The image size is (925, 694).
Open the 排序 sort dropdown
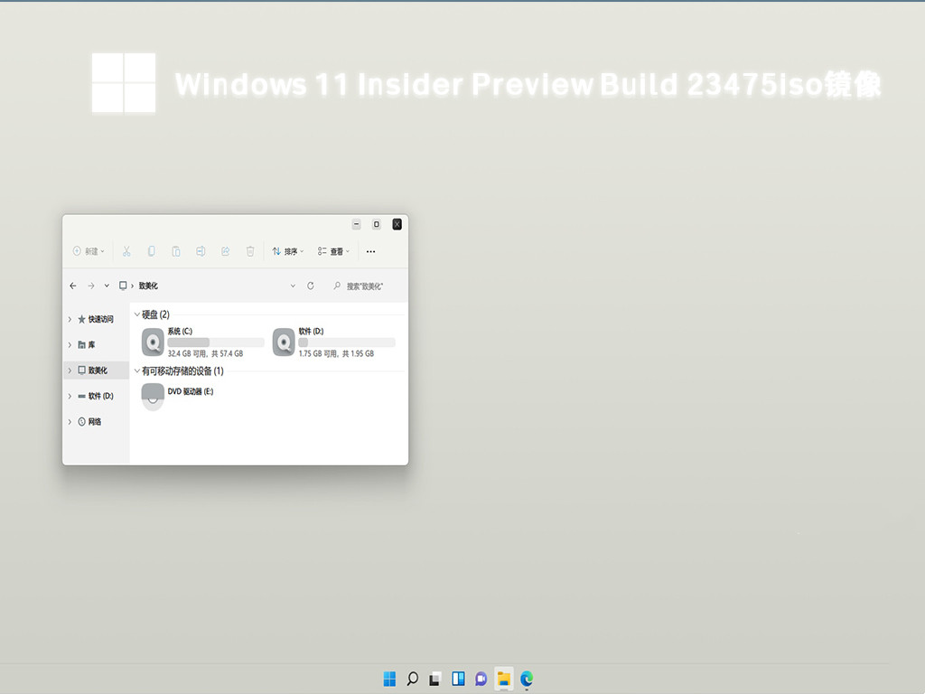click(x=286, y=250)
